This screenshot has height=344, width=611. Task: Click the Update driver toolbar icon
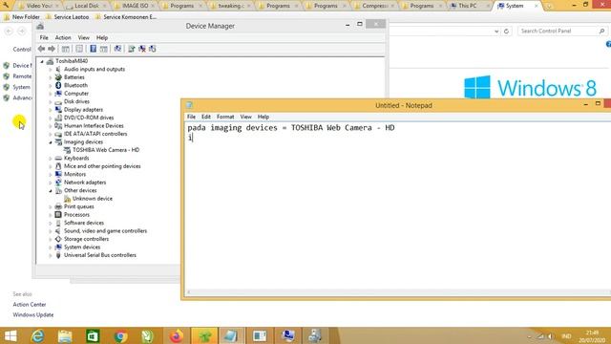pos(132,49)
